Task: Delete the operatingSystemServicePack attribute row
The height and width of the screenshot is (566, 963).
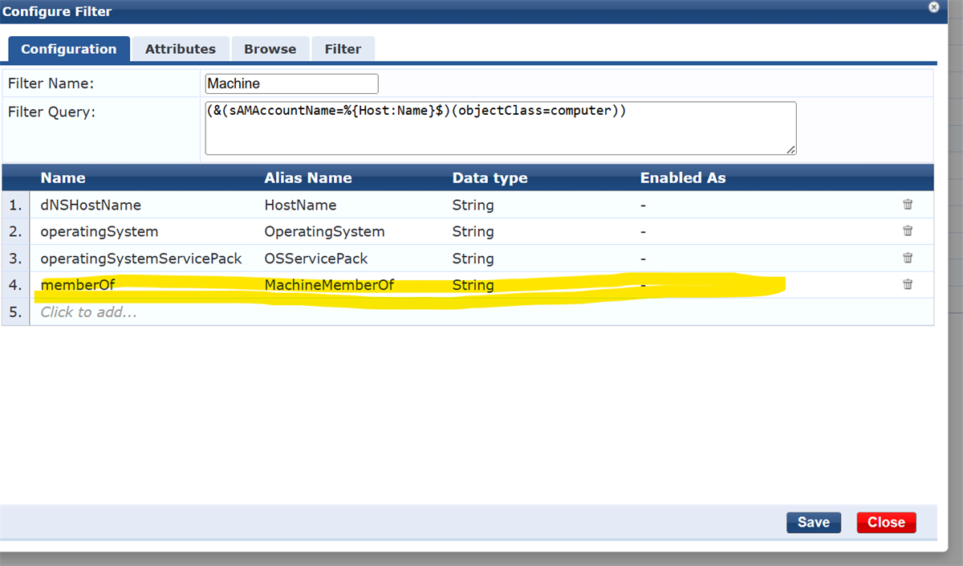Action: 908,258
